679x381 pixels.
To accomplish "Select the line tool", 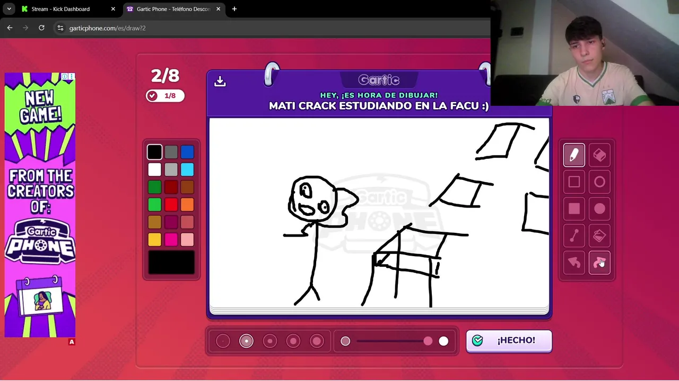I will coord(574,236).
